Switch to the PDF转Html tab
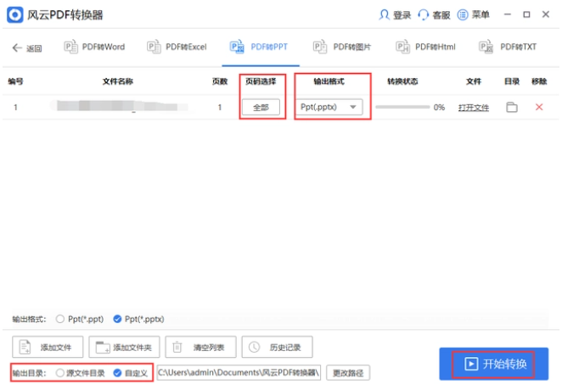Viewport: 562px width, 390px height. [x=425, y=47]
